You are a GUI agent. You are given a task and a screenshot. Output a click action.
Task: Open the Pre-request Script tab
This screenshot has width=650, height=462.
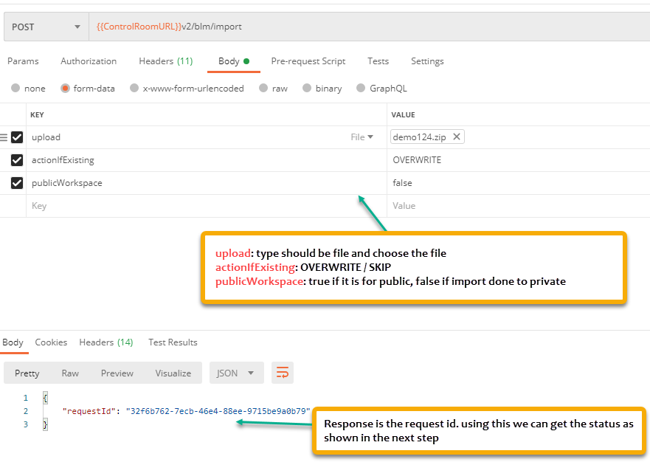click(308, 61)
